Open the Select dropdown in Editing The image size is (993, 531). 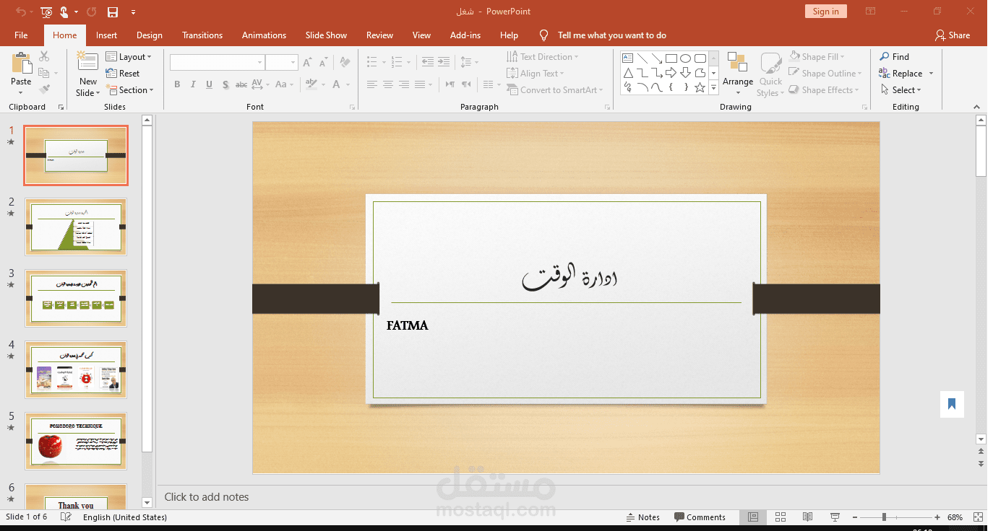(901, 89)
